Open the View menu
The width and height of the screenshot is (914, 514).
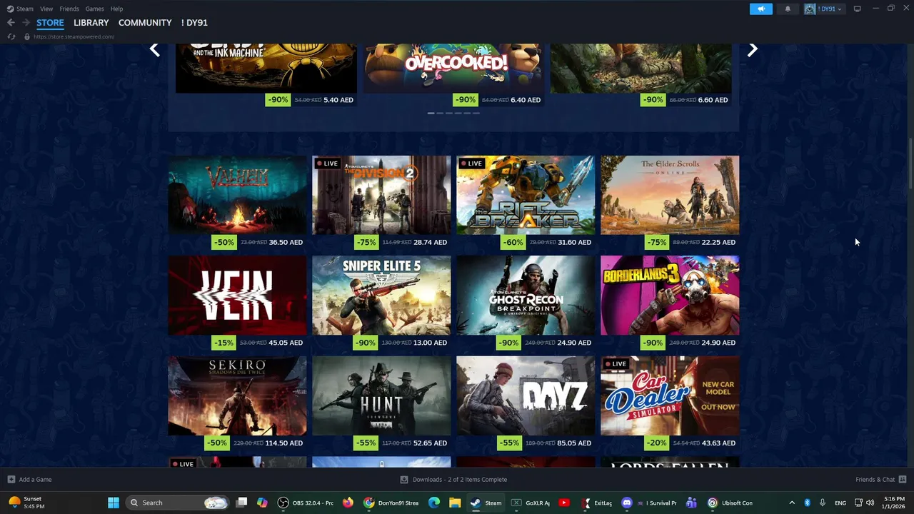[46, 9]
